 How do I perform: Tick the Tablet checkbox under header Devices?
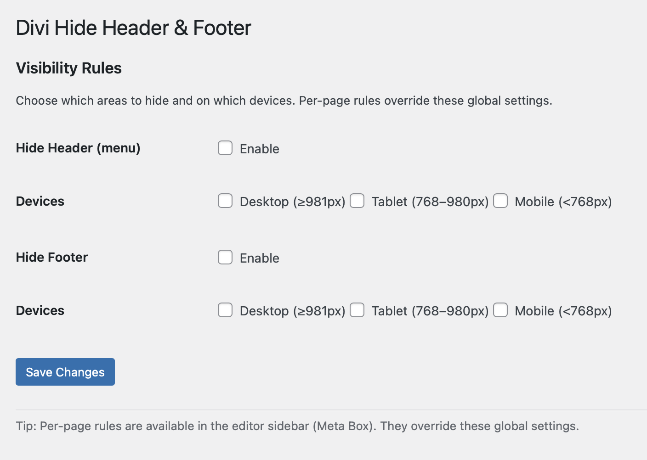[x=357, y=201]
